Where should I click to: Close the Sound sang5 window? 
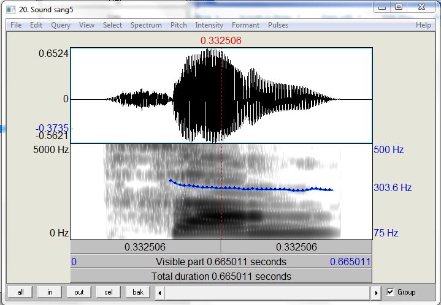(x=421, y=7)
